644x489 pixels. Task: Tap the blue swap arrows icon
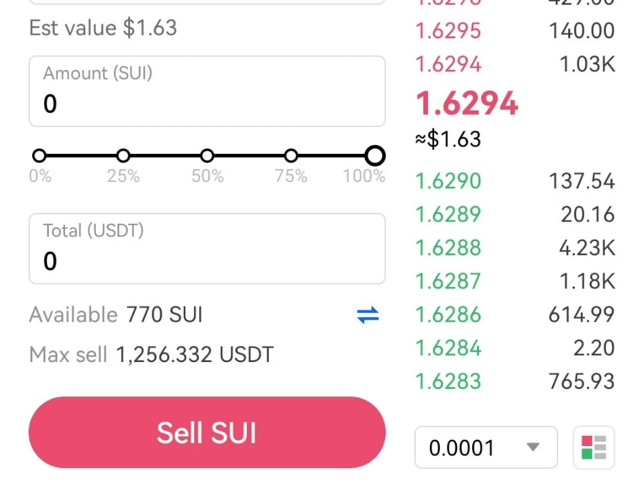tap(368, 315)
